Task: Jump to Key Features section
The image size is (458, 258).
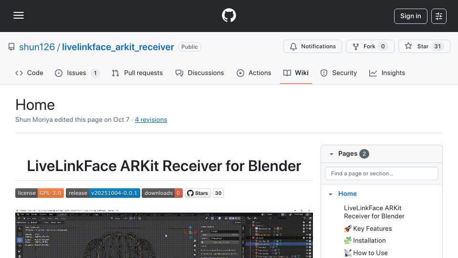Action: 368,228
